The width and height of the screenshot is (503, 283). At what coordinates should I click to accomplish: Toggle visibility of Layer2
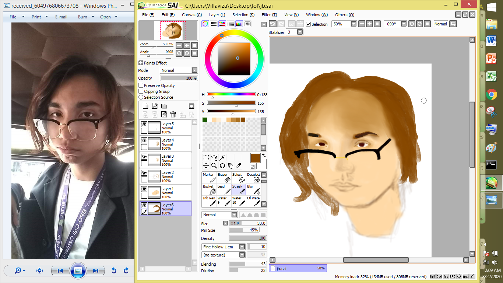(144, 173)
